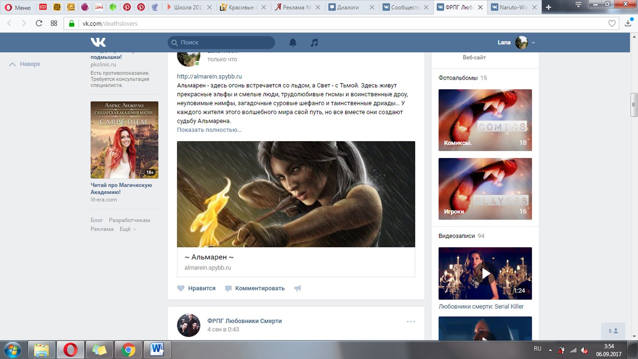The width and height of the screenshot is (638, 359).
Task: Reload the page with refresh icon
Action: point(39,23)
